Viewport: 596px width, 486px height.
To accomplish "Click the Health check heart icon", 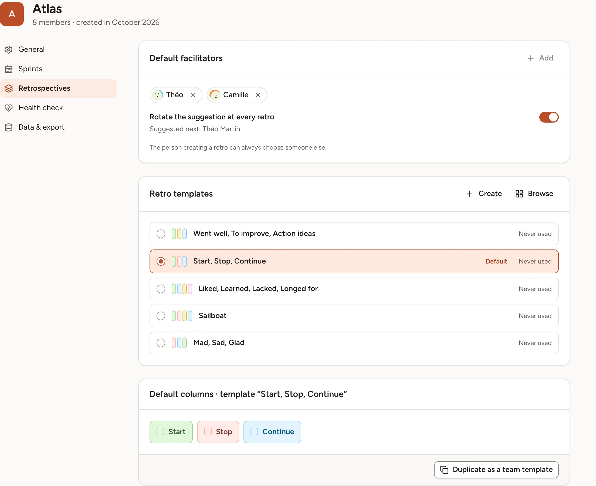I will tap(9, 108).
